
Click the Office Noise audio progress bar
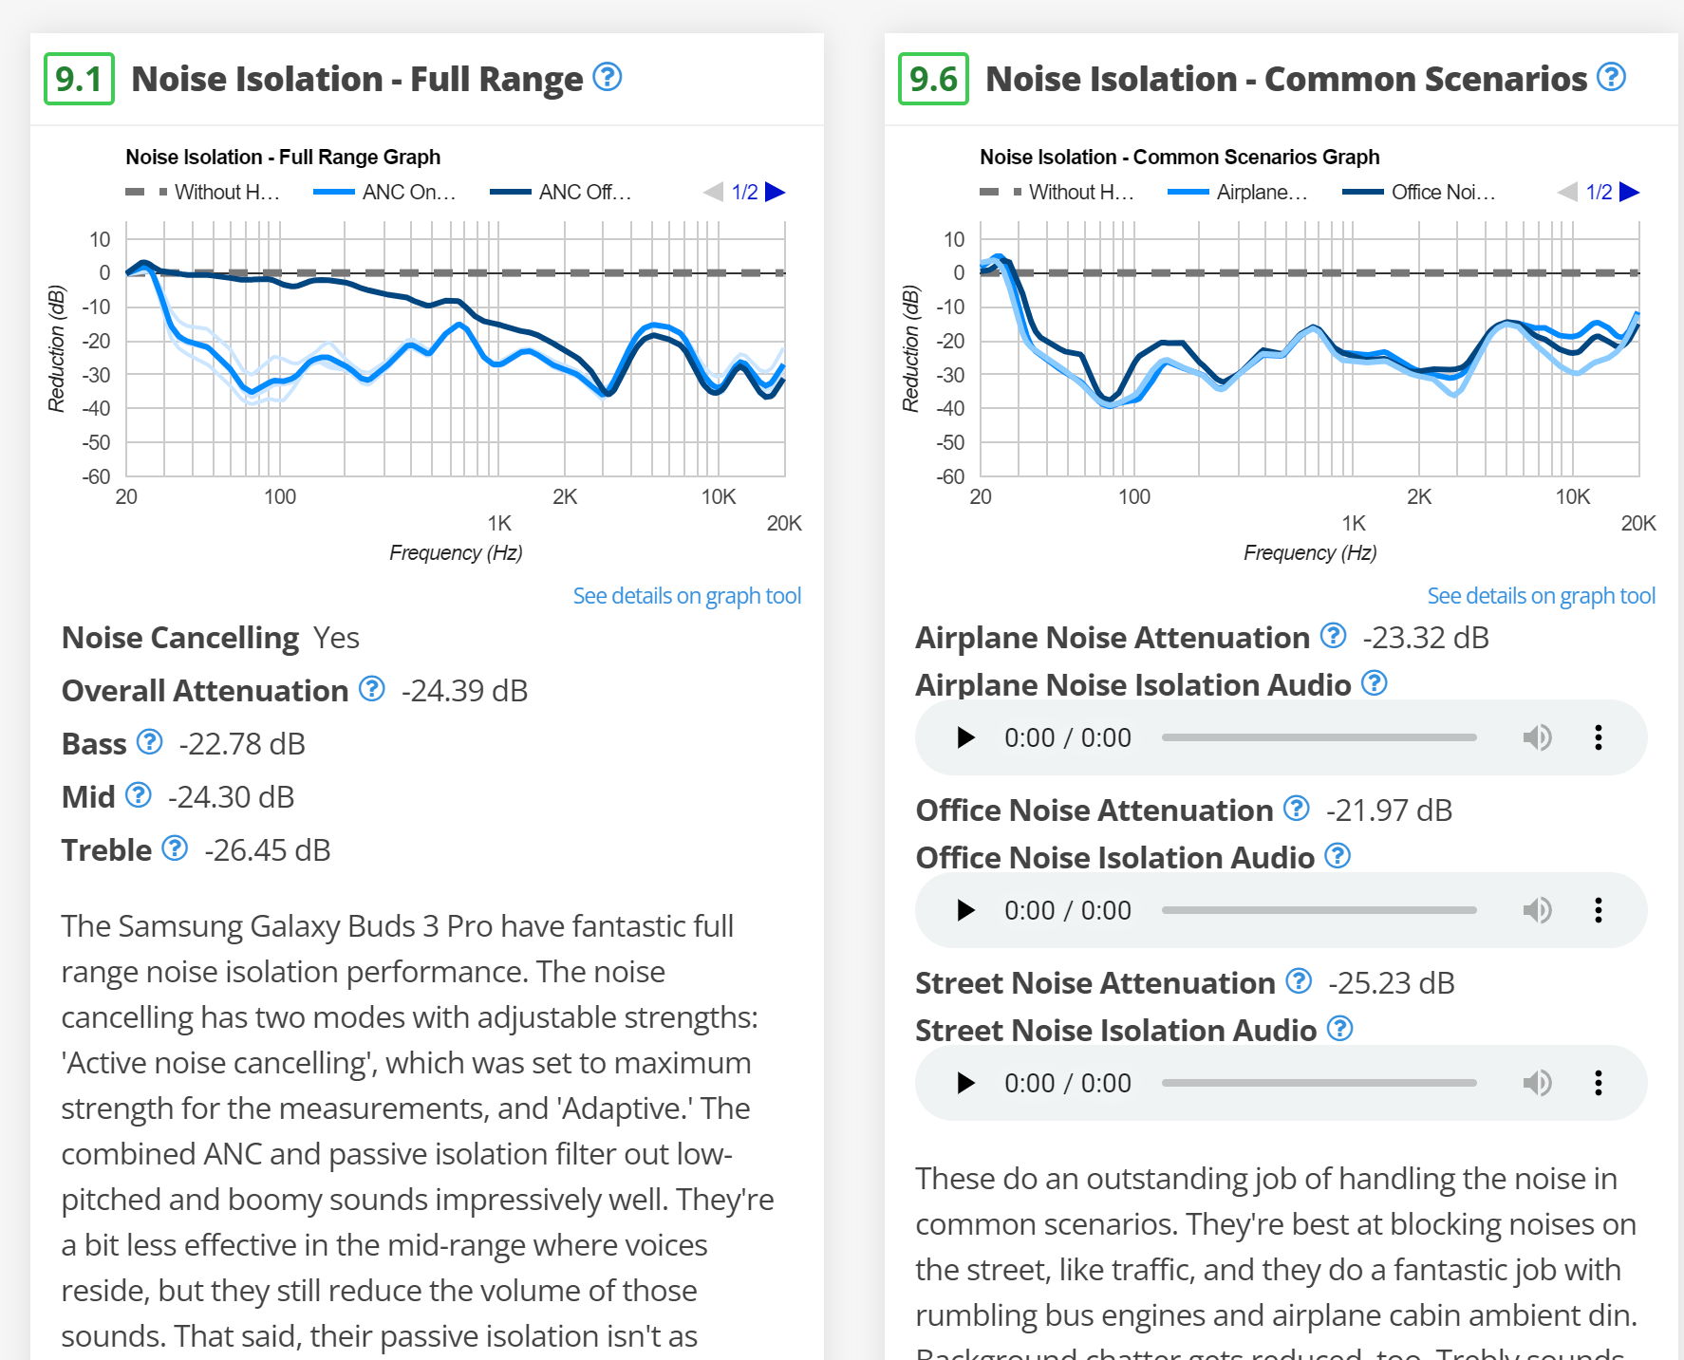pyautogui.click(x=1319, y=910)
